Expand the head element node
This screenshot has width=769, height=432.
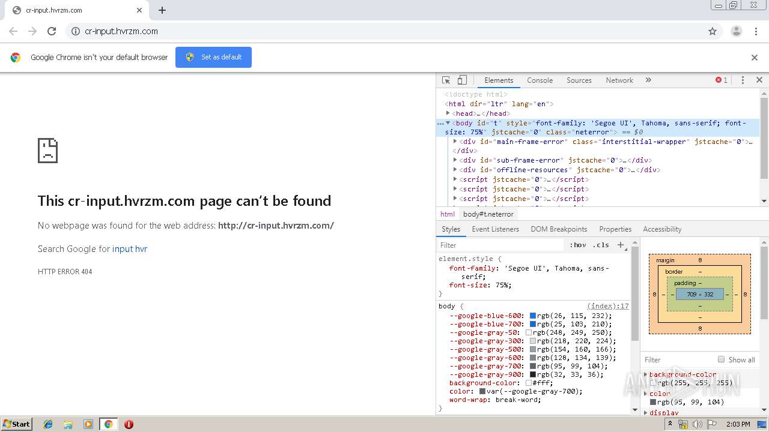[x=448, y=113]
